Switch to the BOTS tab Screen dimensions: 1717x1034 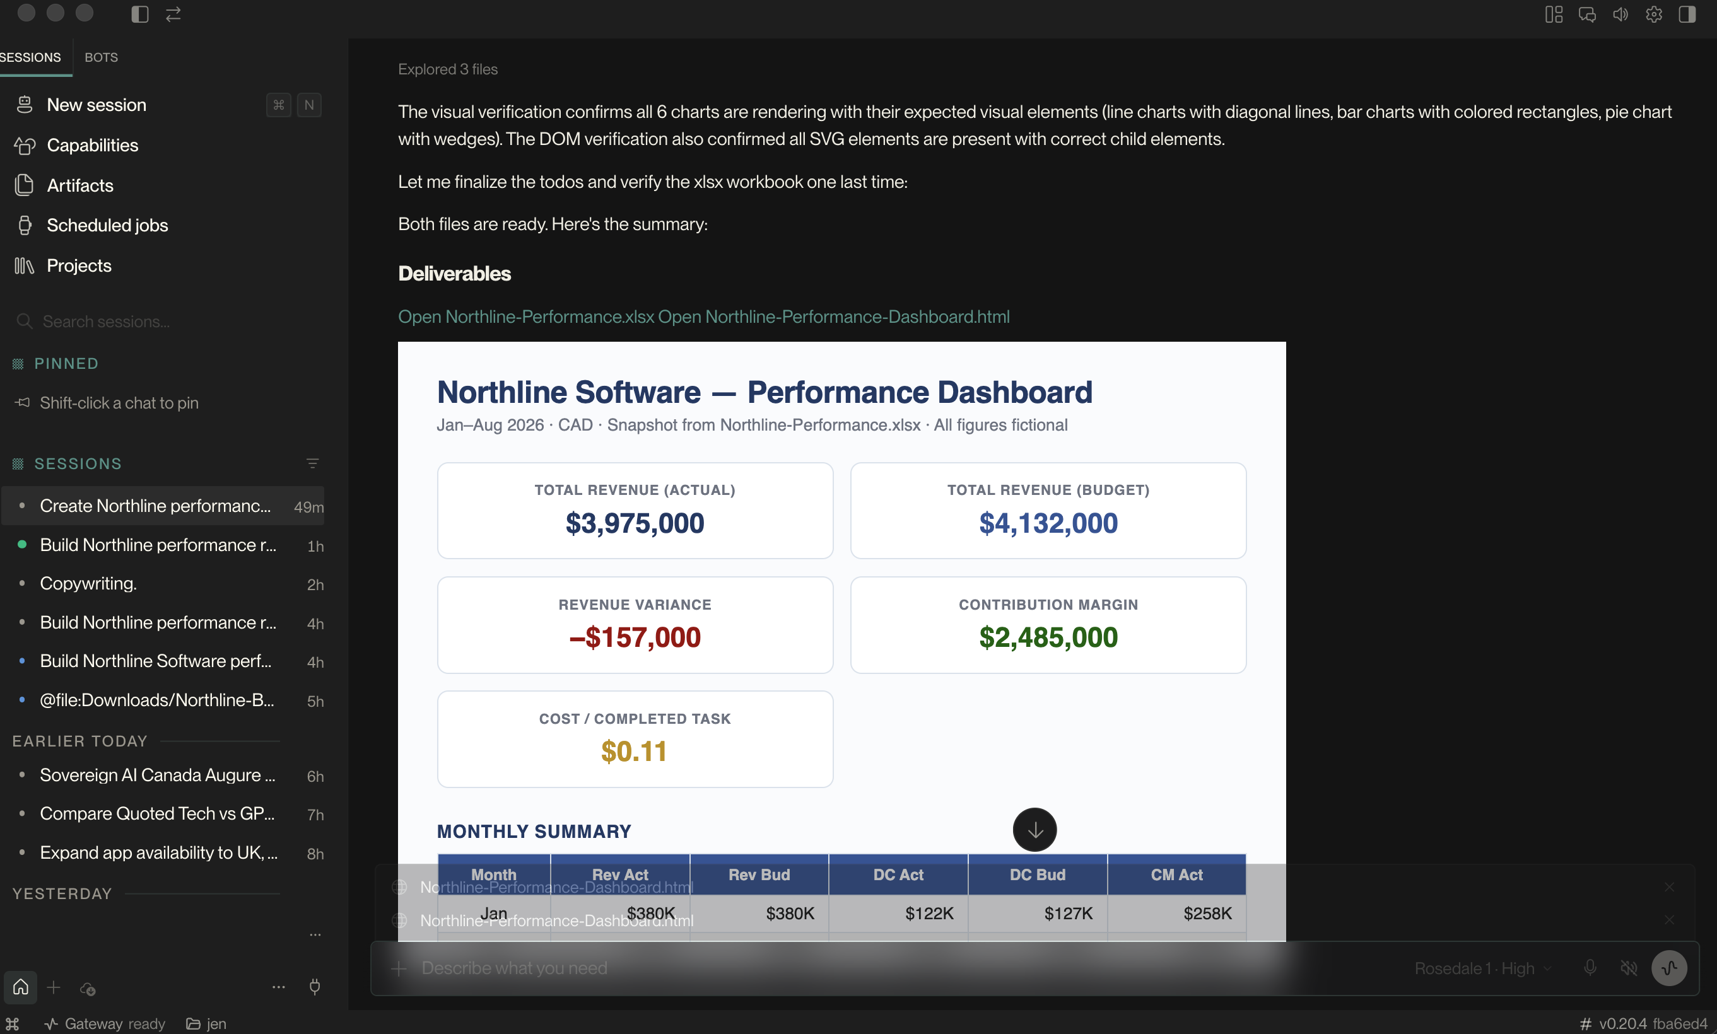click(x=101, y=57)
